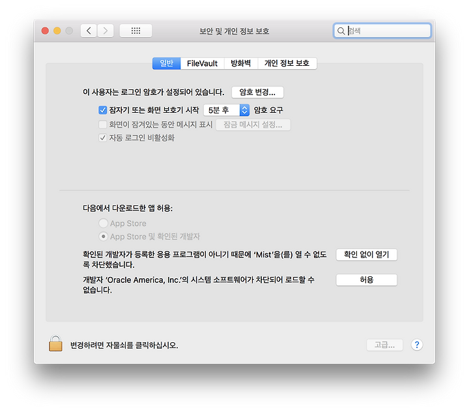Click the 이 사용자는 로그인 암호가 설정되어 있습니다 text

click(x=154, y=92)
